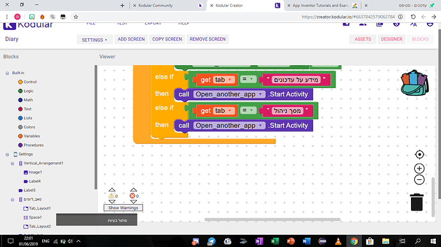
Task: Collapse the Vertical_Arrangement1 tree node
Action: point(12,163)
